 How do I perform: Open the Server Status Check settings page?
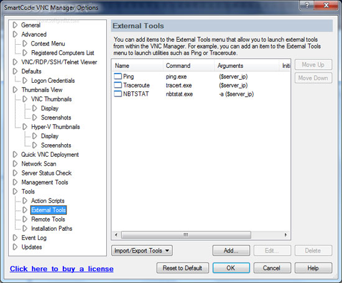coord(47,173)
